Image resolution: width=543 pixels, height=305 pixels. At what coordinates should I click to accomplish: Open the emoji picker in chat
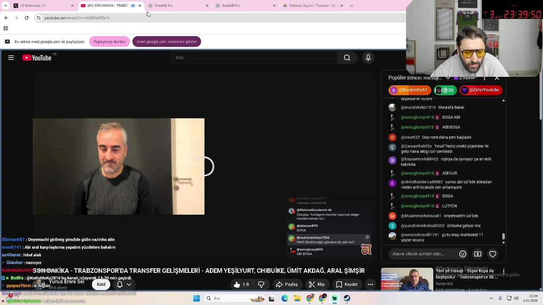point(463,254)
